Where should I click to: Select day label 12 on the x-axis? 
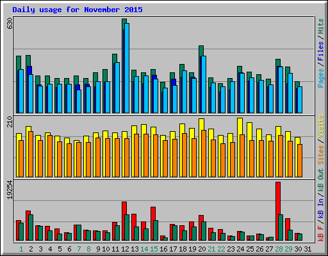click(125, 249)
